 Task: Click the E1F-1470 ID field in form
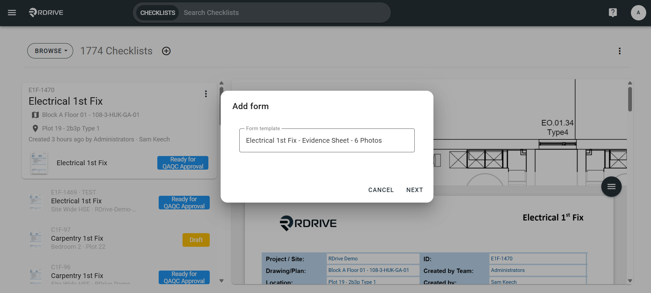click(538, 259)
